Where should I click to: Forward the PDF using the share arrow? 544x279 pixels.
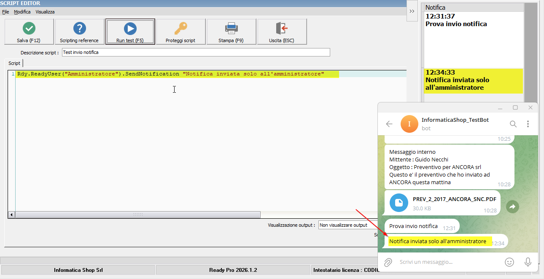(x=512, y=207)
